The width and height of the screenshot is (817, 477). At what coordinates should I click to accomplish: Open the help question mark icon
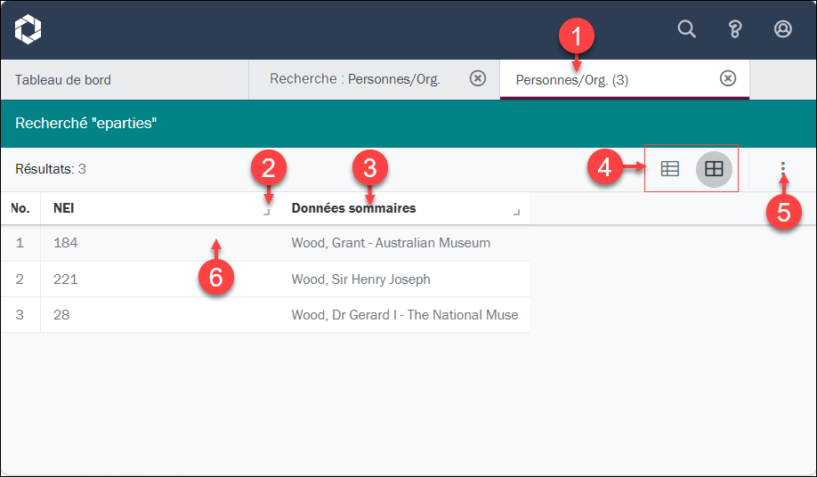(x=734, y=29)
